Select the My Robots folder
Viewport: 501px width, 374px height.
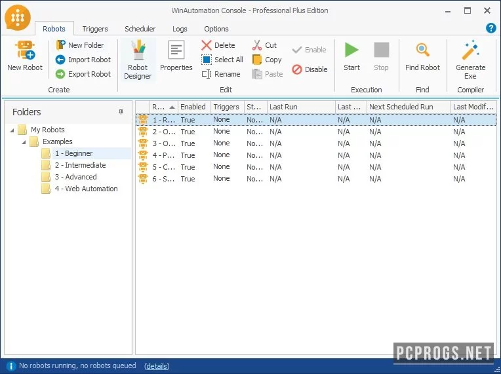click(x=48, y=130)
